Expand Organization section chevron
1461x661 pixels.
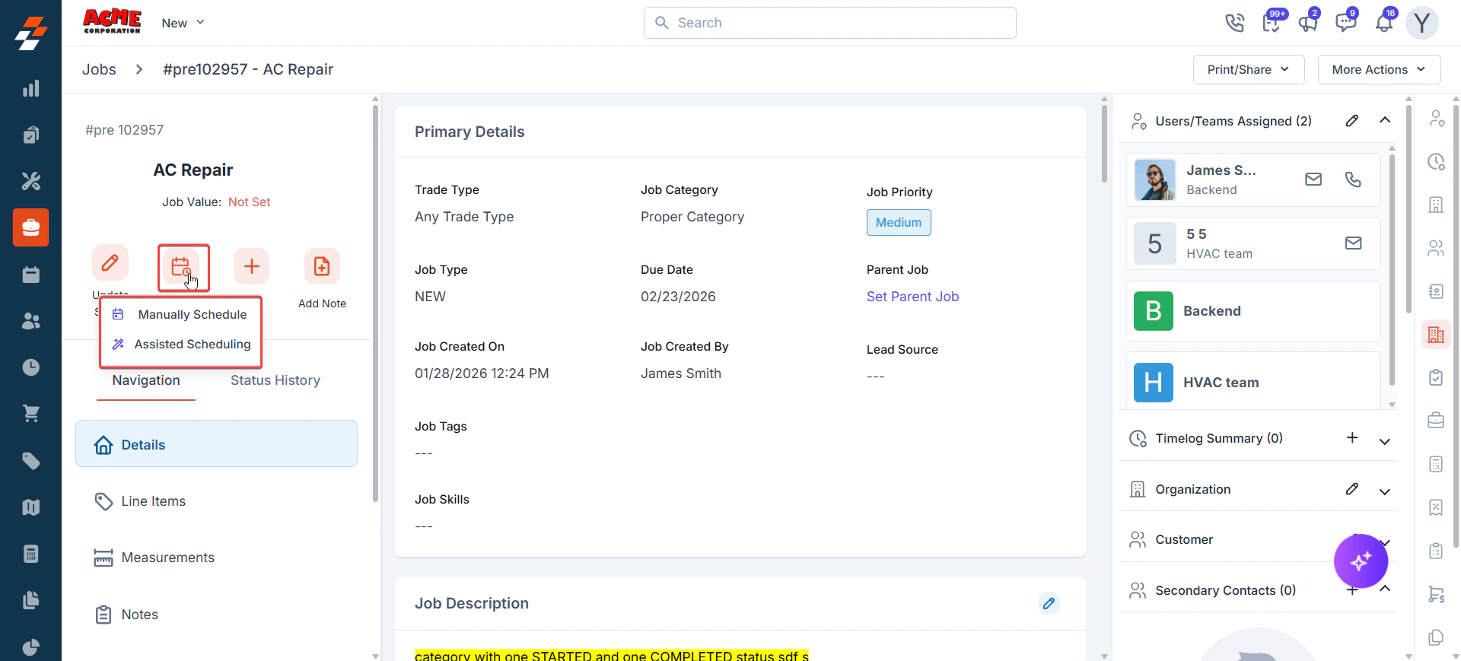pyautogui.click(x=1385, y=492)
